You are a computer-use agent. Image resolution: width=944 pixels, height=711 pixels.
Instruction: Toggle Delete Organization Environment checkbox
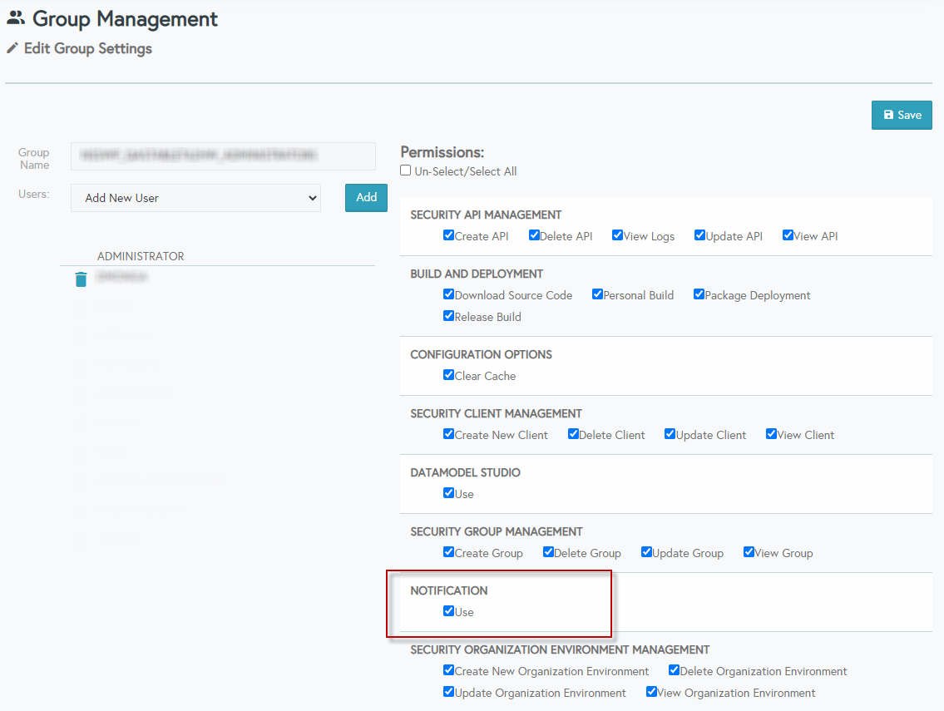click(x=674, y=669)
